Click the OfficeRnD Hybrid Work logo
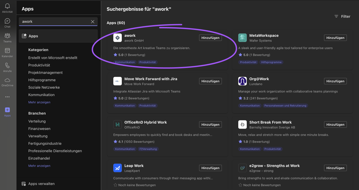The image size is (359, 190). pos(118,125)
